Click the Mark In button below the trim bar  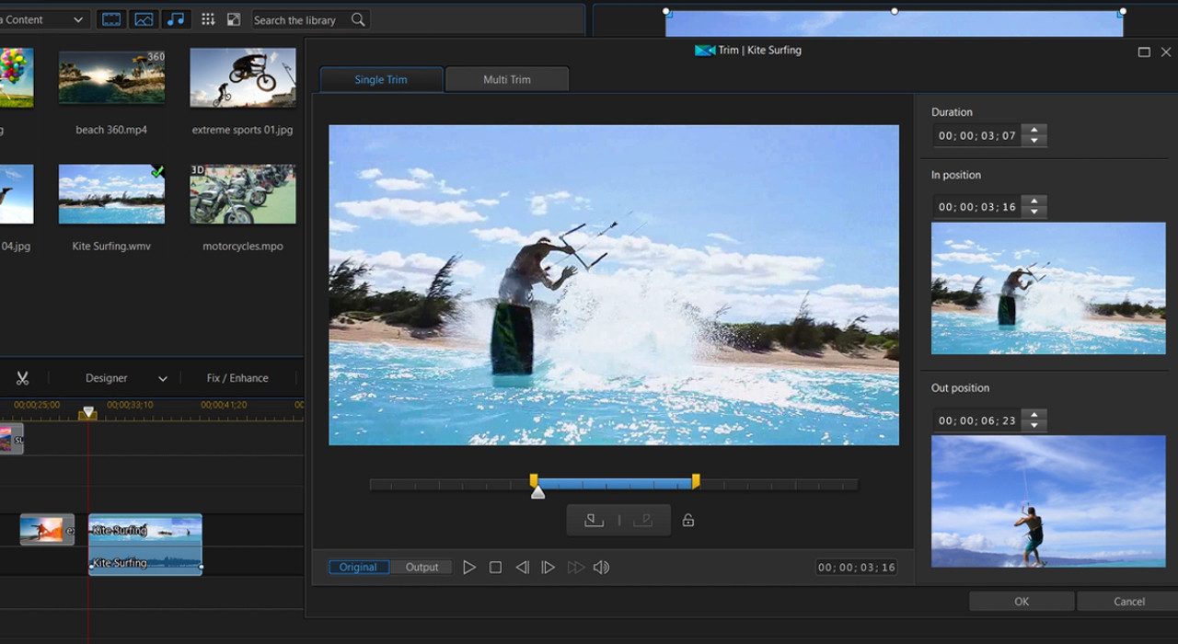(x=595, y=521)
